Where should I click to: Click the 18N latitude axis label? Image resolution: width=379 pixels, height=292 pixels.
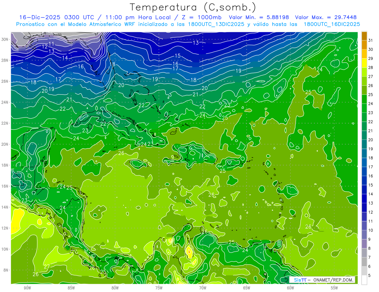tap(5, 165)
